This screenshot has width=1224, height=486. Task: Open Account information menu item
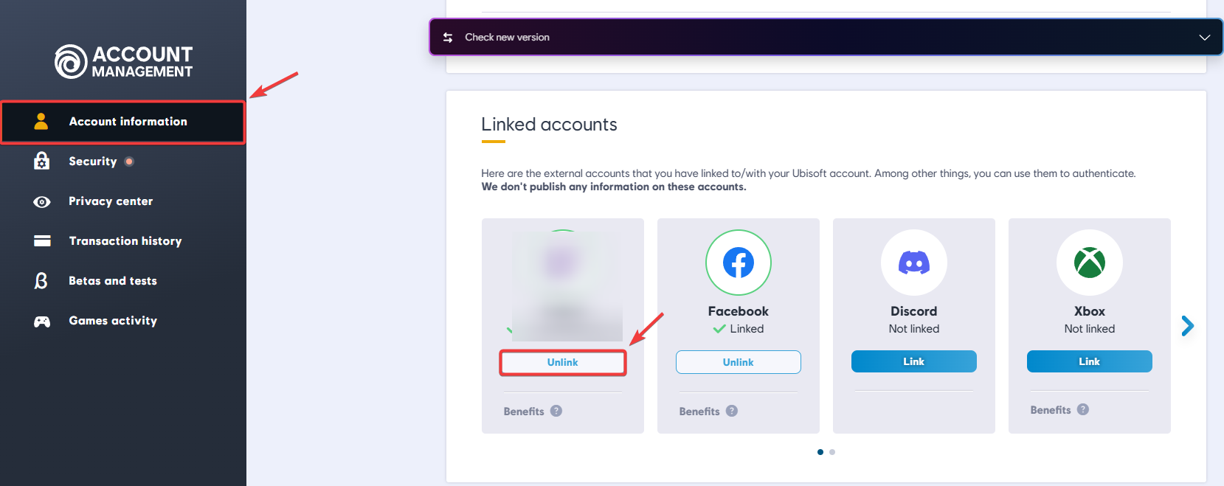128,122
